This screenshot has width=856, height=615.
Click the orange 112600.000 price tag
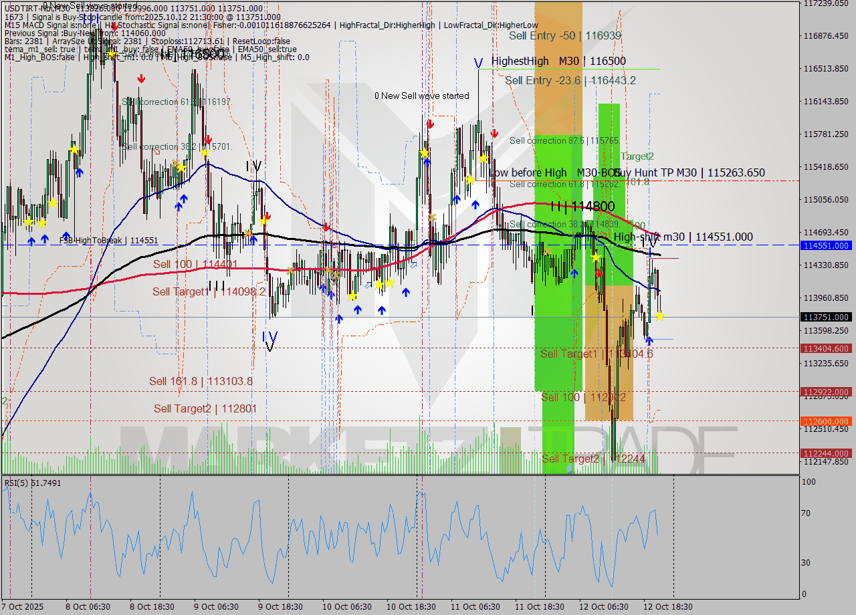(827, 422)
